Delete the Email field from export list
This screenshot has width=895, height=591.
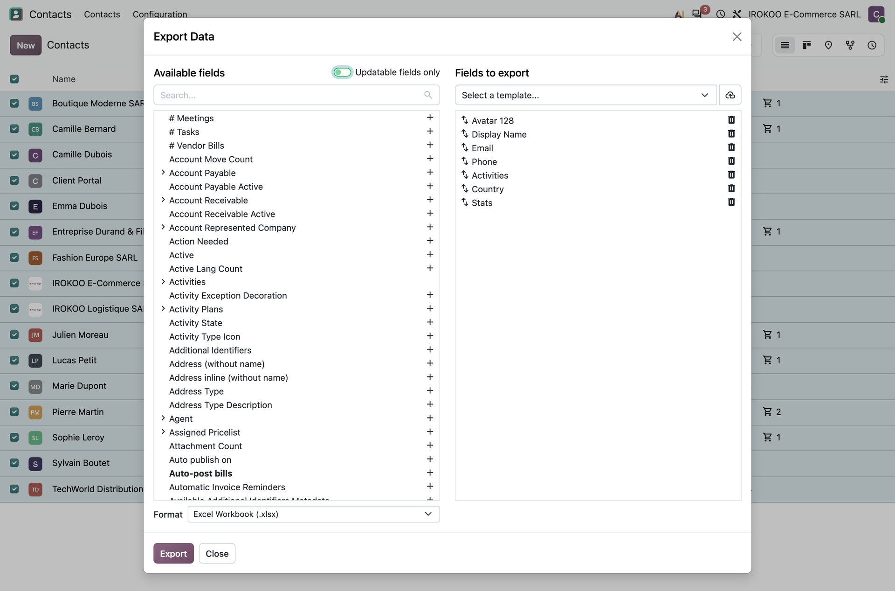tap(731, 147)
